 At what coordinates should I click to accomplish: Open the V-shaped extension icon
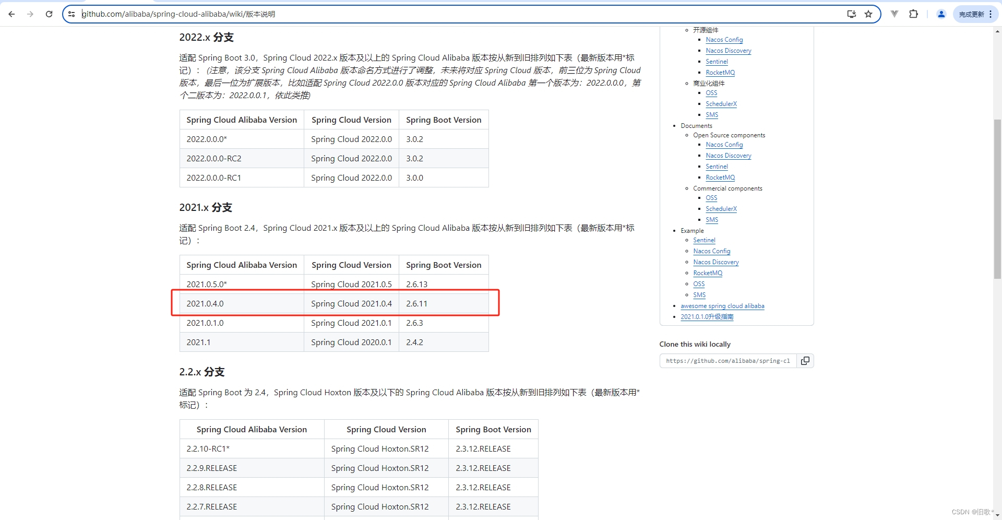(894, 14)
